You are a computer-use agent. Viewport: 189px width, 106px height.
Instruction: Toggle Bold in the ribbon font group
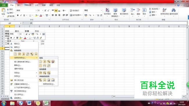point(18,15)
